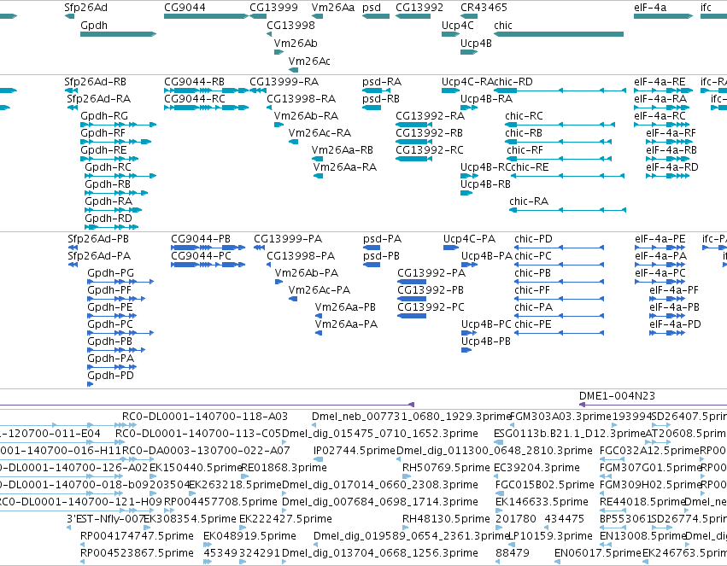
Task: Select the chic-RC transcript label
Action: point(524,116)
